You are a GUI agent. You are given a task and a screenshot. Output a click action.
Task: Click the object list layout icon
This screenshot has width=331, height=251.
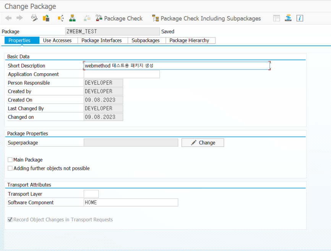pyautogui.click(x=276, y=18)
